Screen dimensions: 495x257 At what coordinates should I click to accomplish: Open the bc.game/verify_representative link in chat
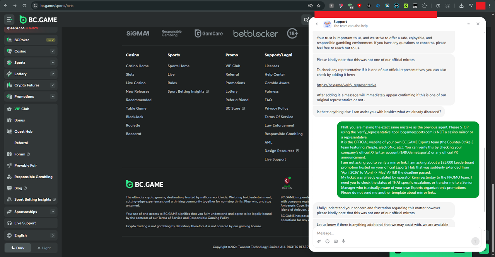(346, 85)
